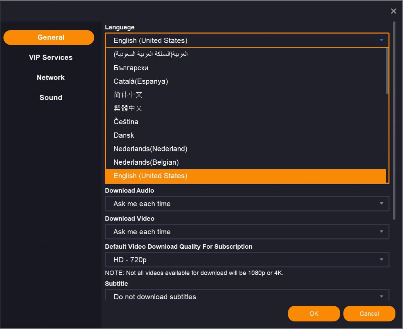Select the Arabic language option
The height and width of the screenshot is (329, 403).
click(x=151, y=54)
